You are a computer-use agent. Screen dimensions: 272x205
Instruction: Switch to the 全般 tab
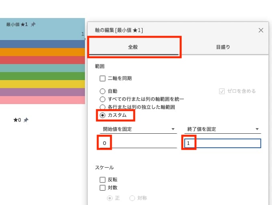click(133, 47)
